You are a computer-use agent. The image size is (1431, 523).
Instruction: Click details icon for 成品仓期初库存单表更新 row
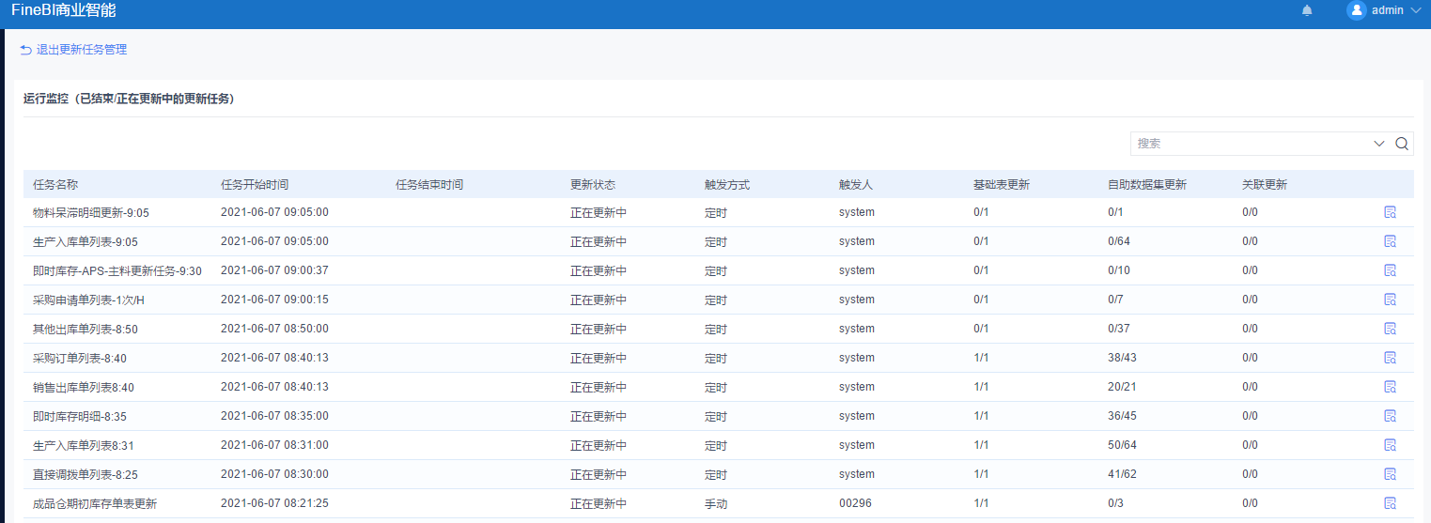[1390, 503]
